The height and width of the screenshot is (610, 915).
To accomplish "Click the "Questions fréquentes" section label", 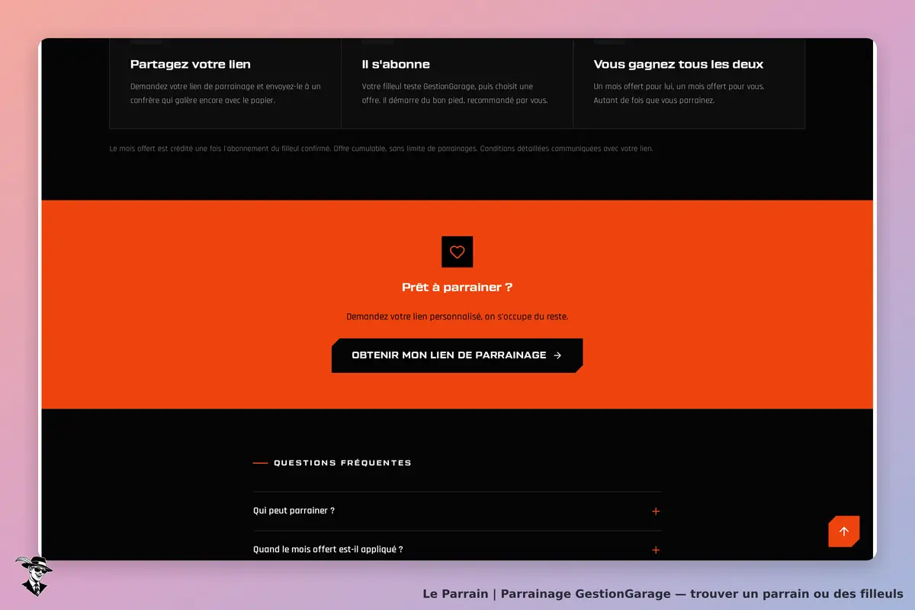I will (x=342, y=463).
